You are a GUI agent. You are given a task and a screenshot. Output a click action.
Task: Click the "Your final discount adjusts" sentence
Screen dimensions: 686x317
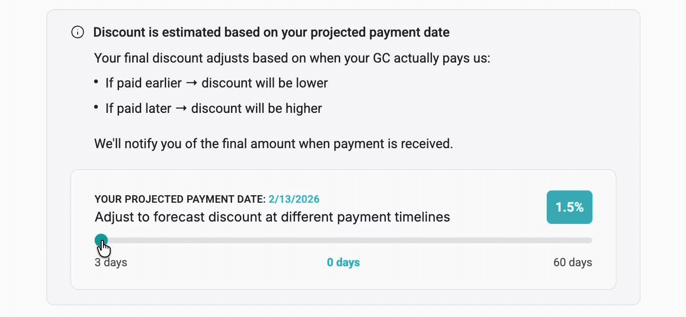(x=292, y=58)
